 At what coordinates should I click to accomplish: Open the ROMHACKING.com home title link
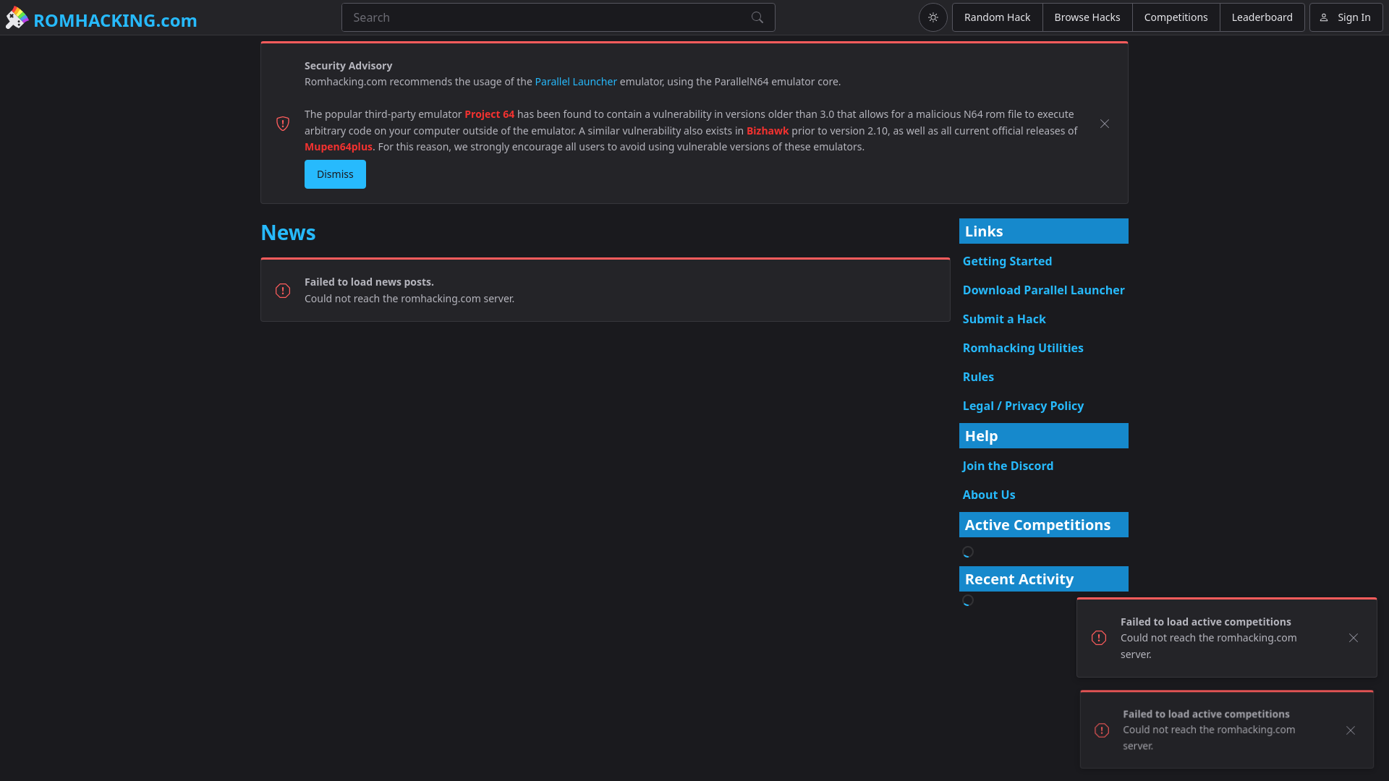[x=115, y=20]
